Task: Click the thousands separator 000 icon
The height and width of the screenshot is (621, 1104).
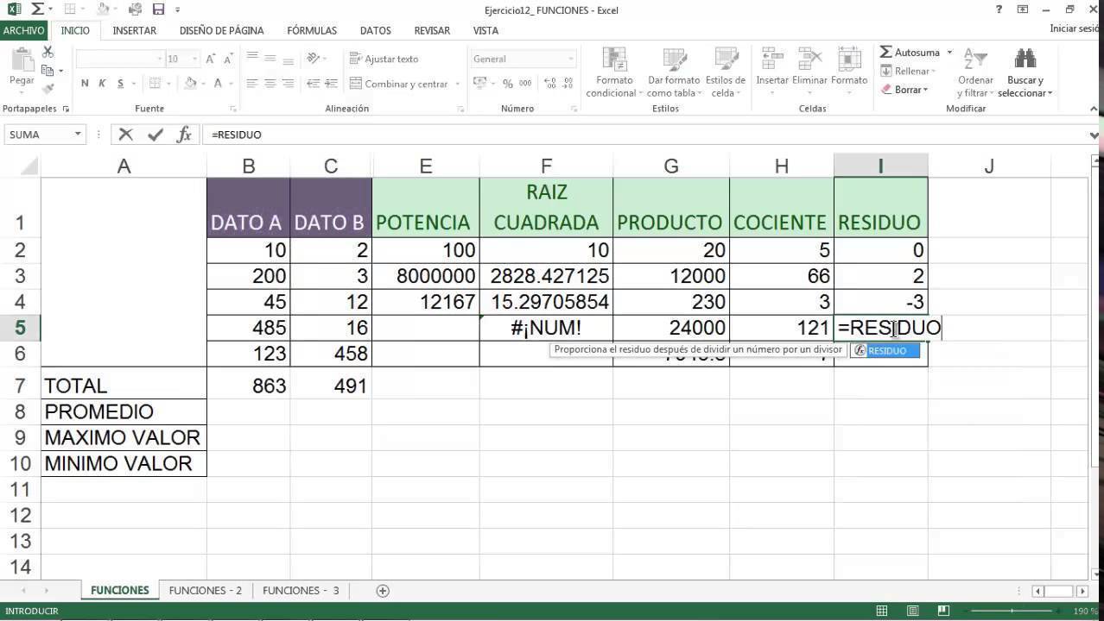Action: pyautogui.click(x=524, y=84)
